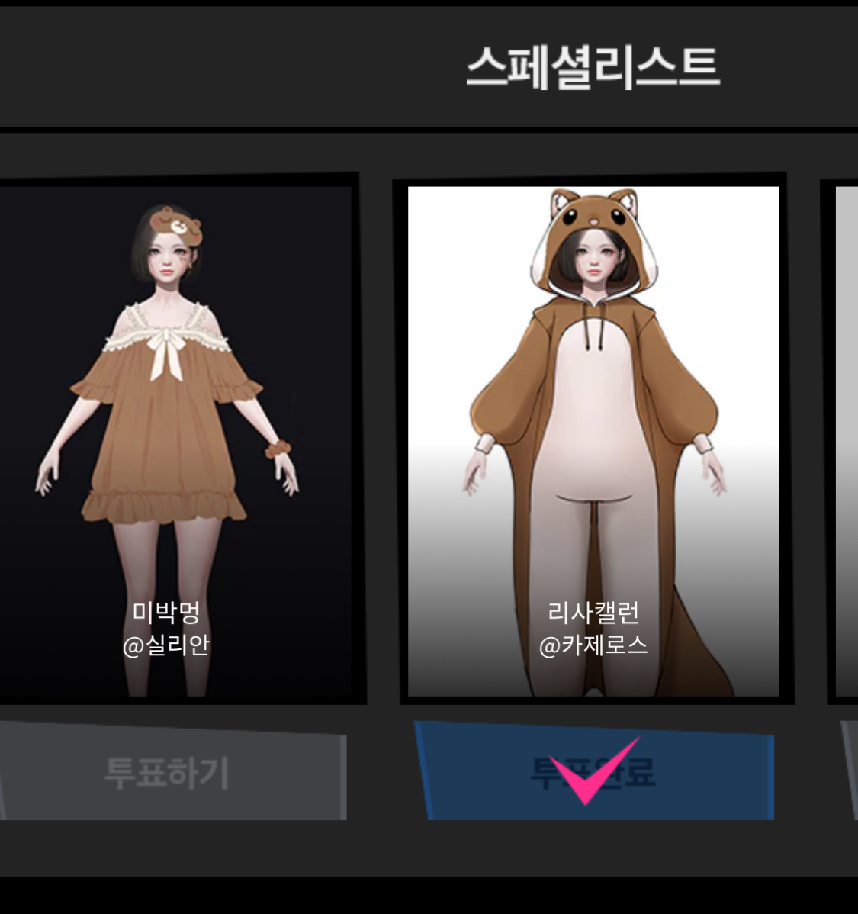Click the pink checkmark on 투표완료
The height and width of the screenshot is (914, 858).
coord(593,771)
